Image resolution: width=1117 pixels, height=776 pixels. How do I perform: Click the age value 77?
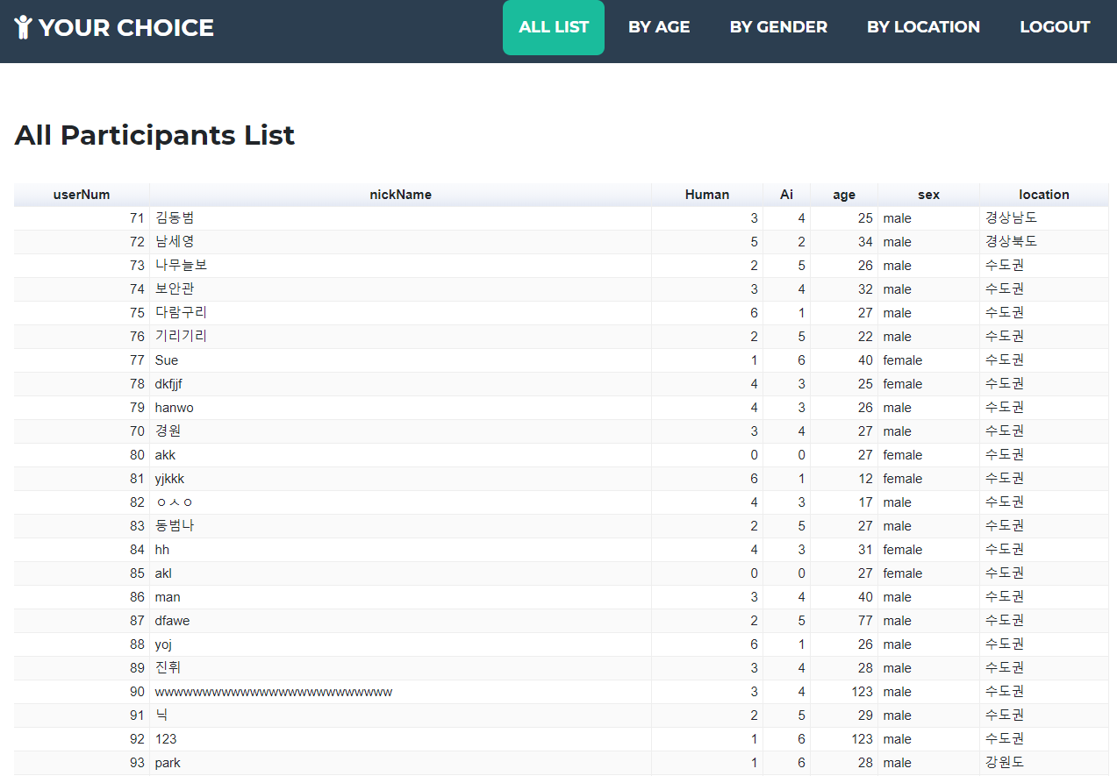coord(865,621)
